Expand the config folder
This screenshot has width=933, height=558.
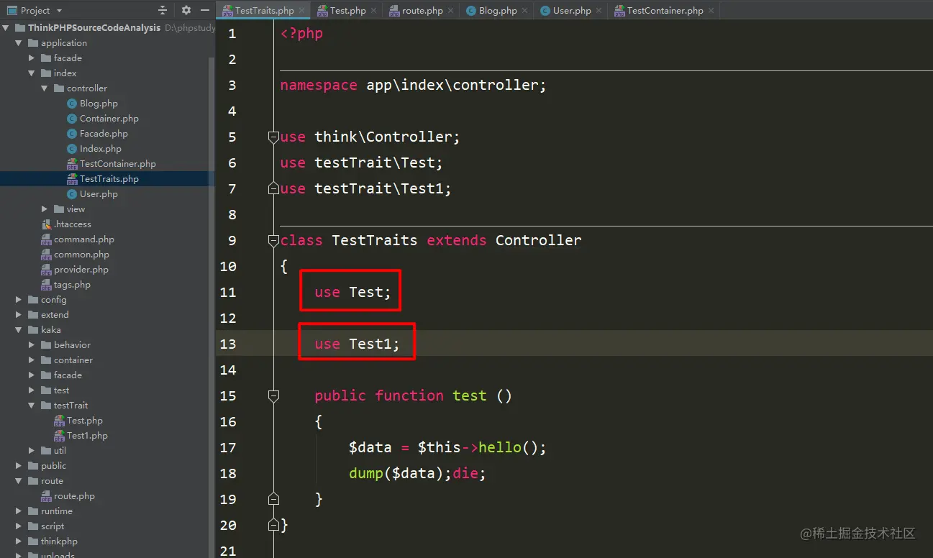point(19,300)
